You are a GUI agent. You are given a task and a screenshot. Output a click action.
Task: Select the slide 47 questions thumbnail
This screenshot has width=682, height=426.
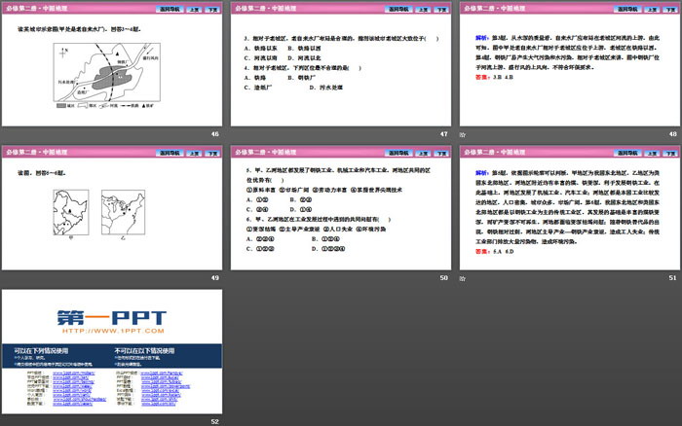point(341,64)
